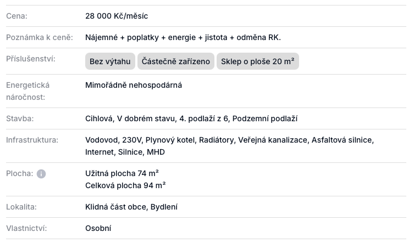The image size is (414, 243).
Task: Click the ownership value "Osobní"
Action: [98, 228]
